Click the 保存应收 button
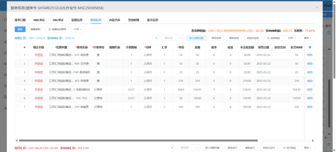 (x=217, y=38)
